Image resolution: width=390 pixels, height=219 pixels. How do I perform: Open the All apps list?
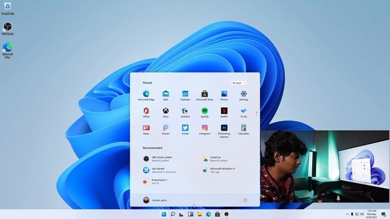pos(238,83)
